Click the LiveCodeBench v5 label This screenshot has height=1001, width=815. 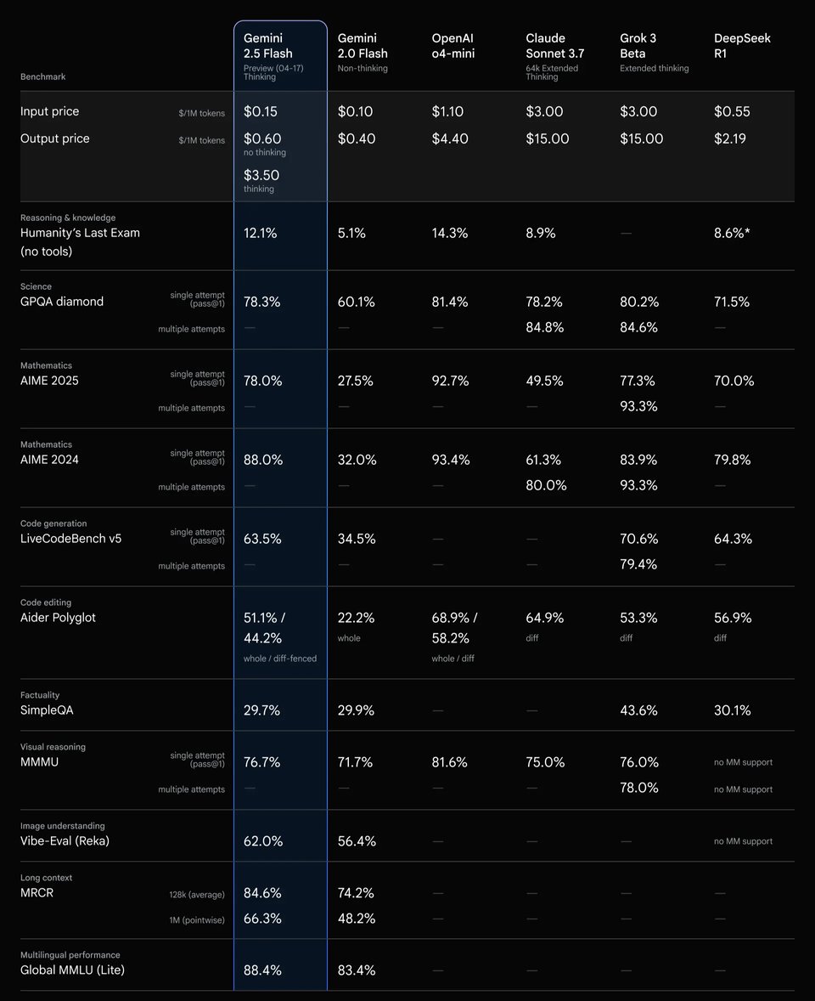(x=70, y=539)
